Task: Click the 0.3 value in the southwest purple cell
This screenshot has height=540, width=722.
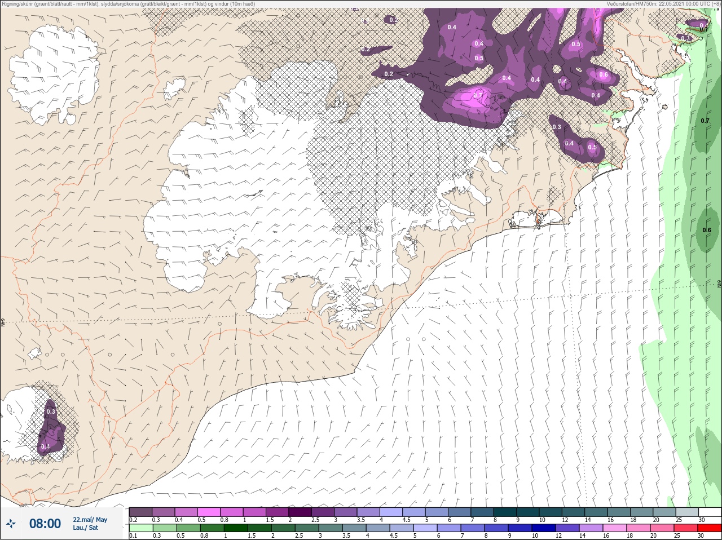Action: [x=51, y=411]
